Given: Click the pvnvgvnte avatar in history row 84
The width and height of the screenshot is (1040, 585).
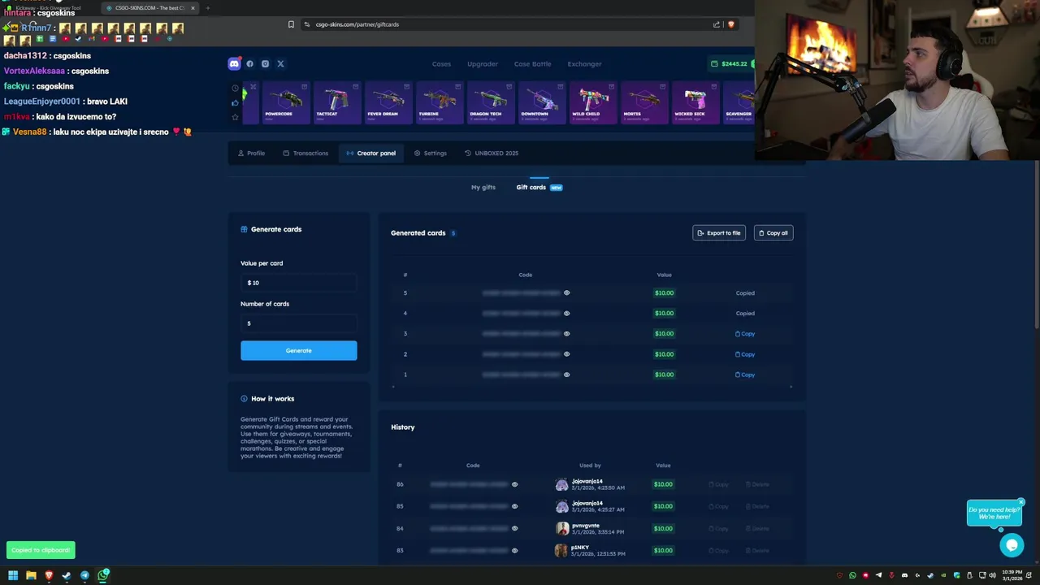Looking at the screenshot, I should [561, 528].
